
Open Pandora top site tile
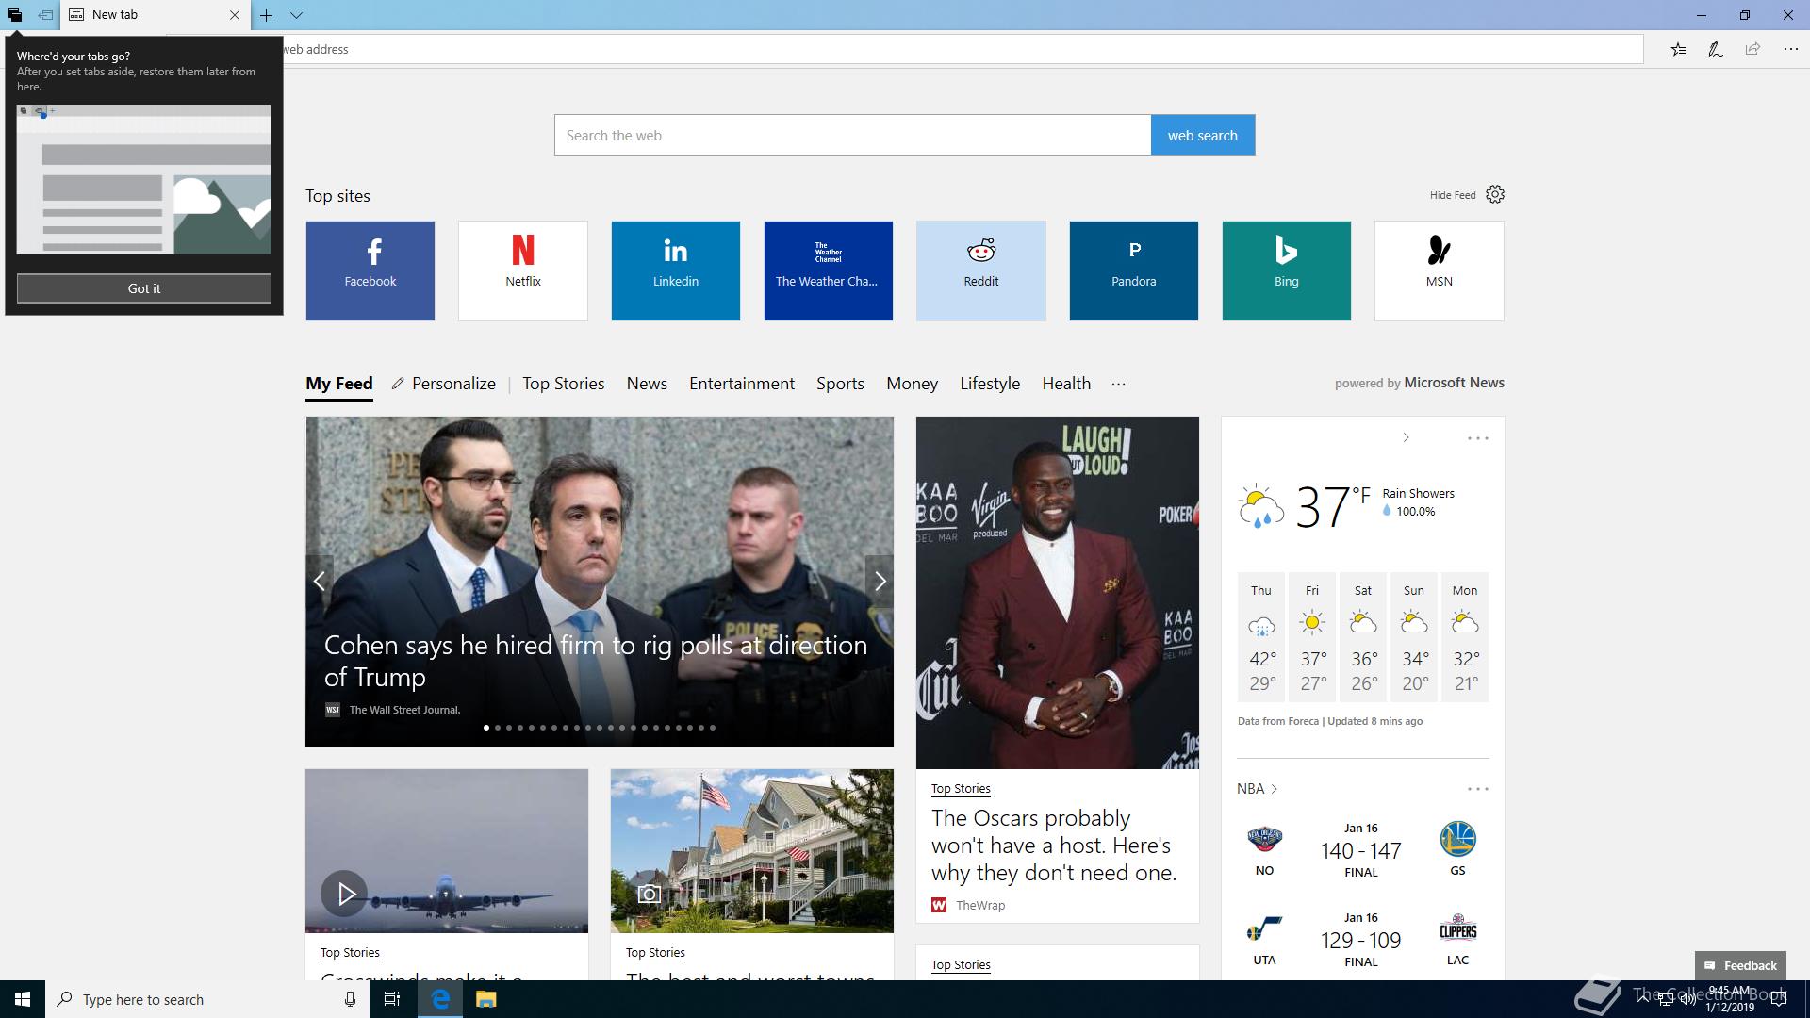(x=1134, y=271)
